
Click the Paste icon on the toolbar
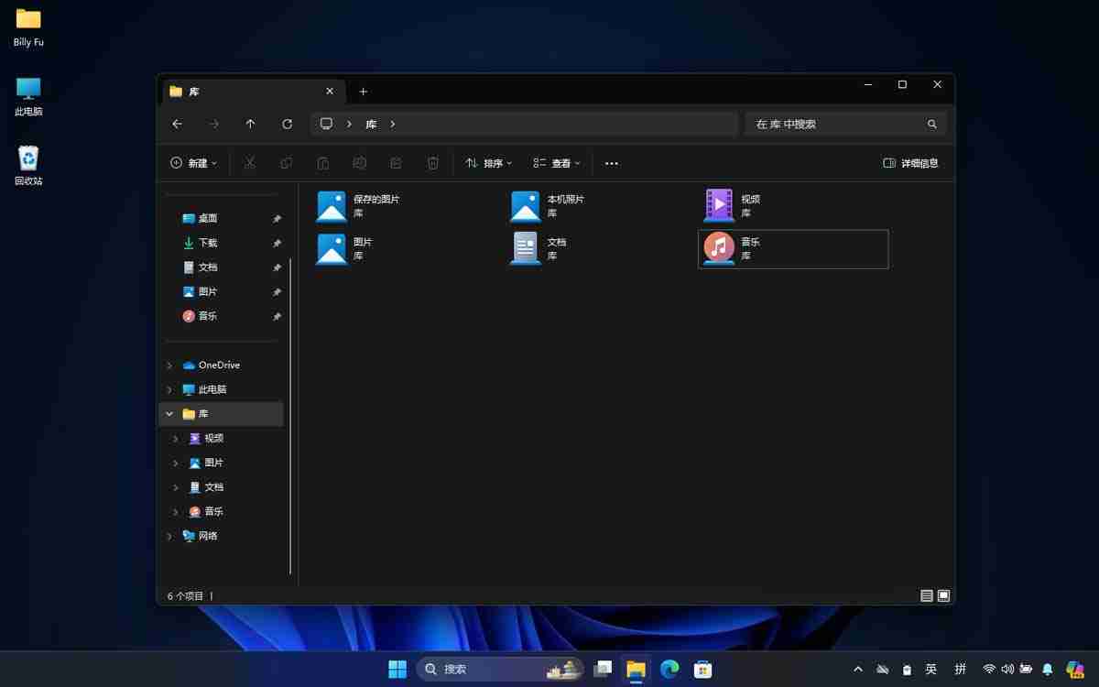pyautogui.click(x=322, y=162)
